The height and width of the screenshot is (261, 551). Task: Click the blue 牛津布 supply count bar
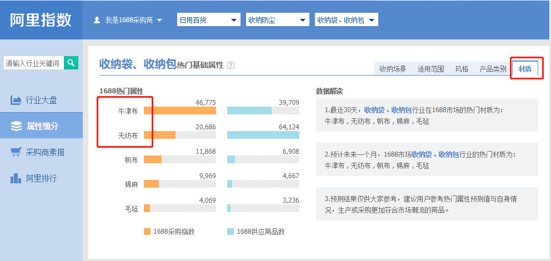[249, 111]
